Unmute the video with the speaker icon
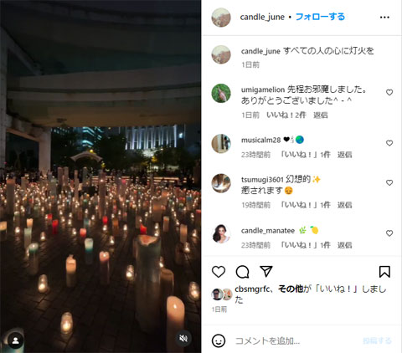402x353 pixels. (x=183, y=339)
